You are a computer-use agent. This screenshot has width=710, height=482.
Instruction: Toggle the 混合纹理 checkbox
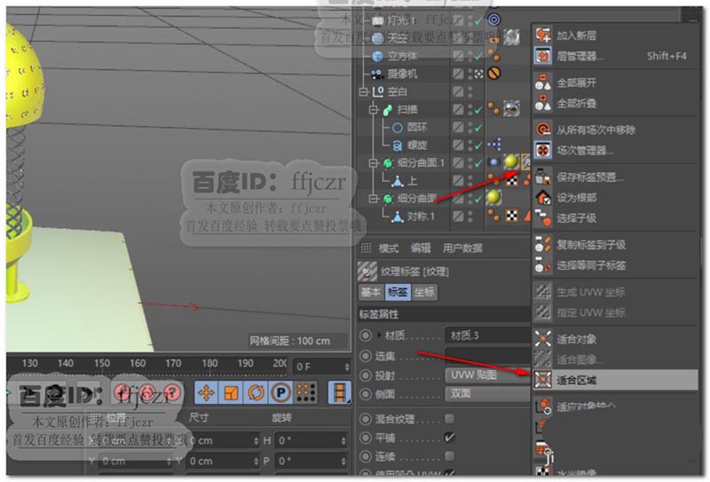pyautogui.click(x=449, y=419)
